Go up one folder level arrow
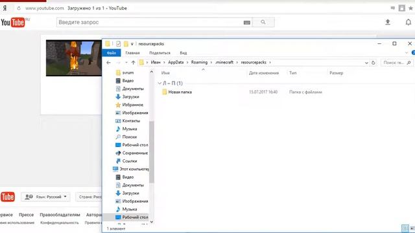The height and width of the screenshot is (233, 415). (x=133, y=63)
